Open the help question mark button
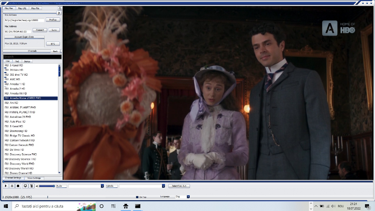This screenshot has width=375, height=211. click(x=59, y=13)
